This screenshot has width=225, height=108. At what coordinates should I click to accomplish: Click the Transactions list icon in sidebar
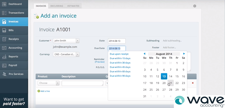pos(4,13)
